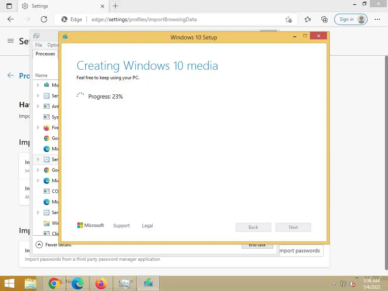This screenshot has height=291, width=388.
Task: Click Import passwords button in Edge
Action: pyautogui.click(x=301, y=251)
